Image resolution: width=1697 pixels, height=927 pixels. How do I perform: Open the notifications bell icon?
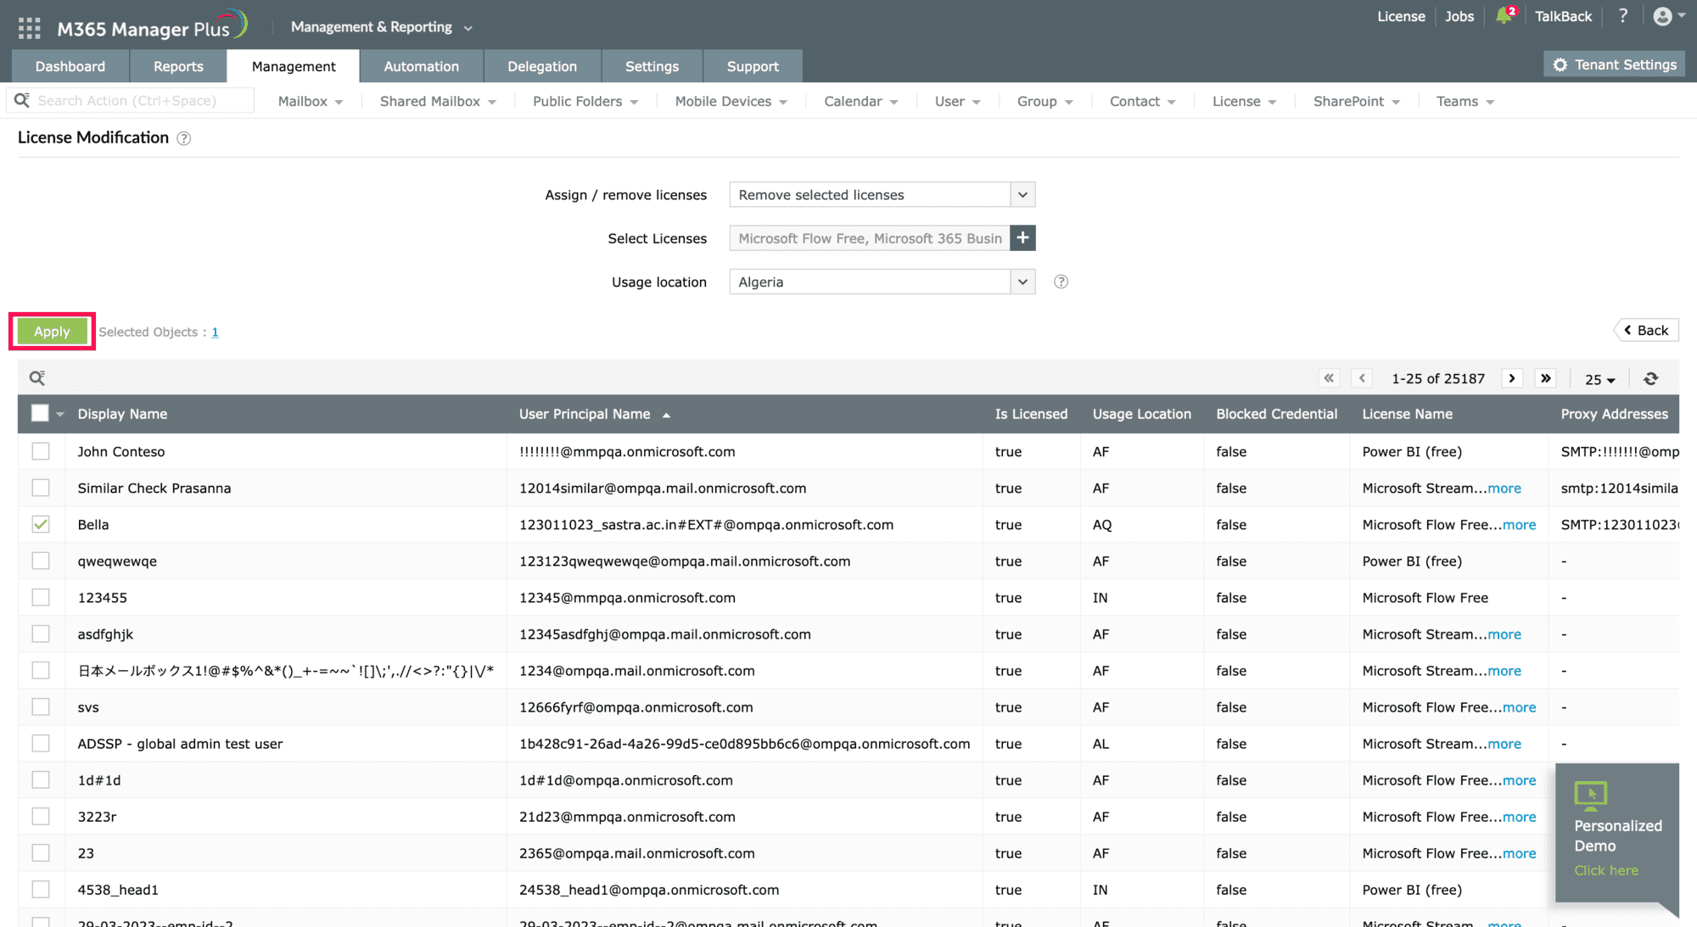point(1504,16)
